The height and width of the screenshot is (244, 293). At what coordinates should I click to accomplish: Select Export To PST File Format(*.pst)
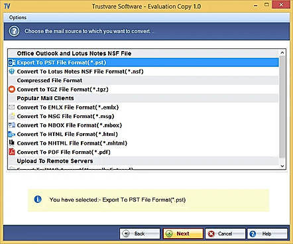[143, 62]
